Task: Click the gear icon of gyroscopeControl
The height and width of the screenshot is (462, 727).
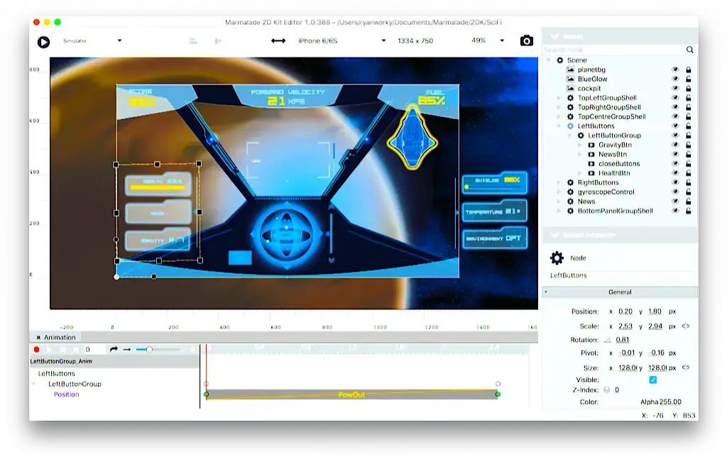Action: pos(570,192)
